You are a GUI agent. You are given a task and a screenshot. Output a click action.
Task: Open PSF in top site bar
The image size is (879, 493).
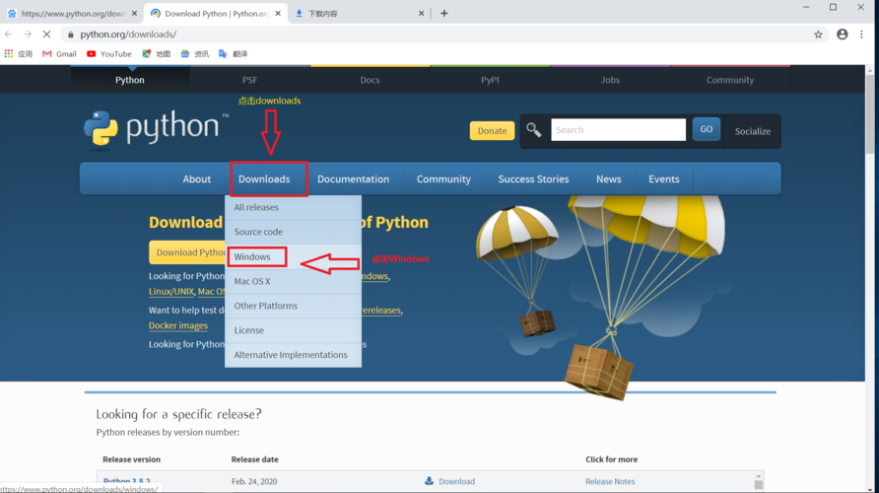pos(250,80)
